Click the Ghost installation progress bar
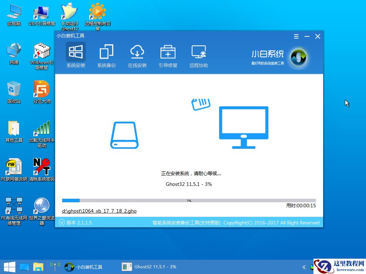 coord(189,201)
